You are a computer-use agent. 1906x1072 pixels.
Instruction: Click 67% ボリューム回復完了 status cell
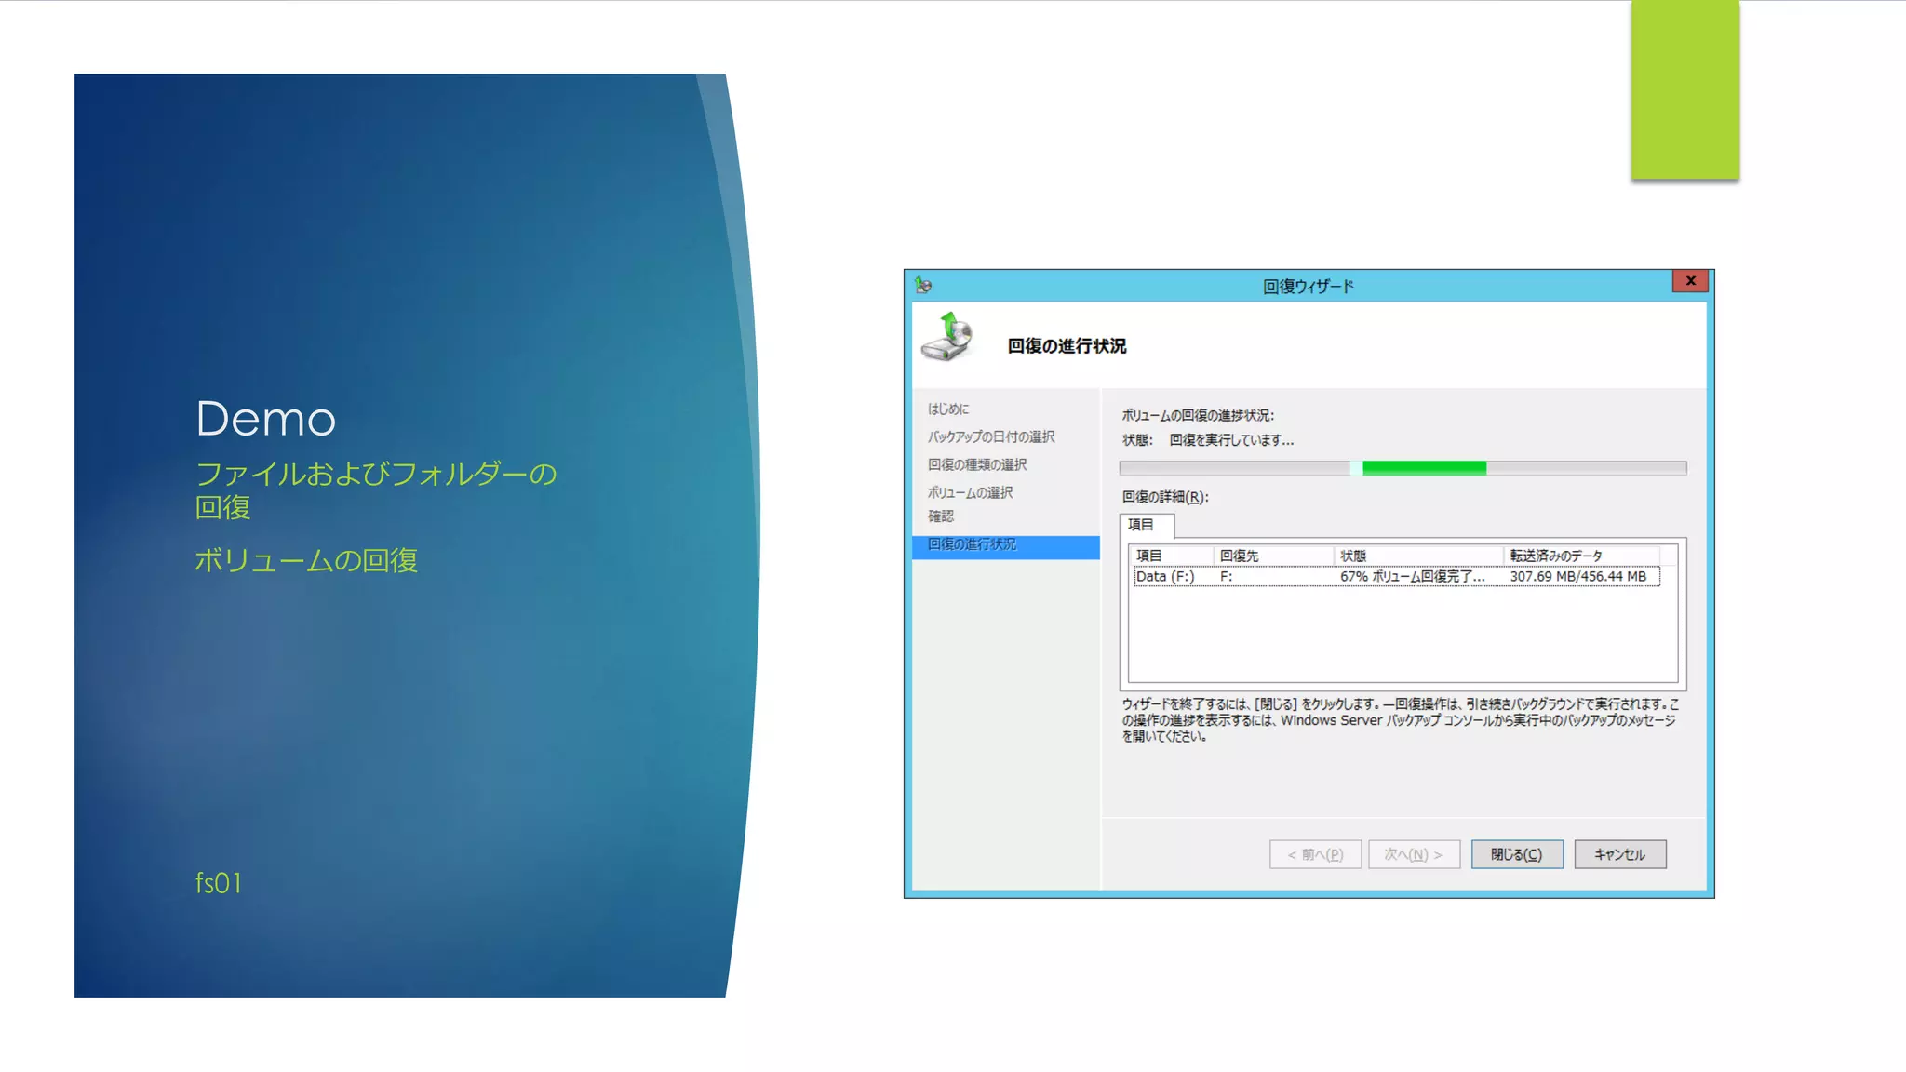coord(1412,577)
